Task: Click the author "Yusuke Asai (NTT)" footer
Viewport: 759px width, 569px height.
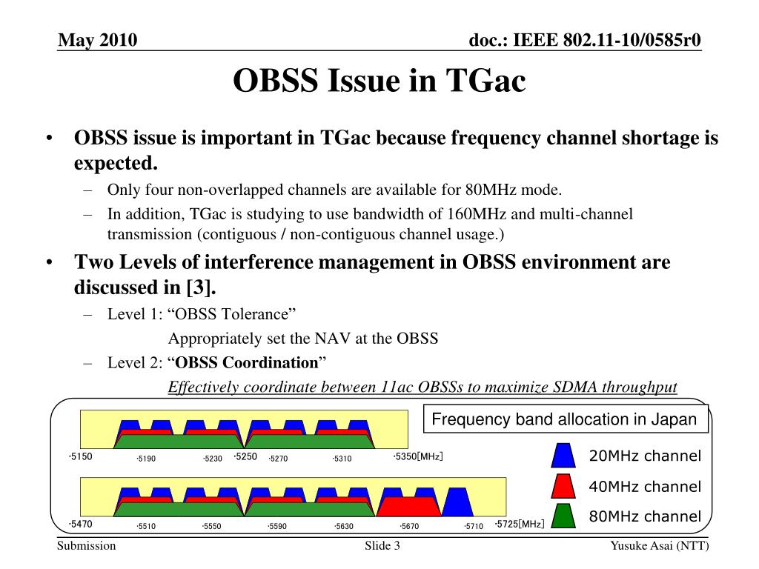Action: tap(659, 546)
